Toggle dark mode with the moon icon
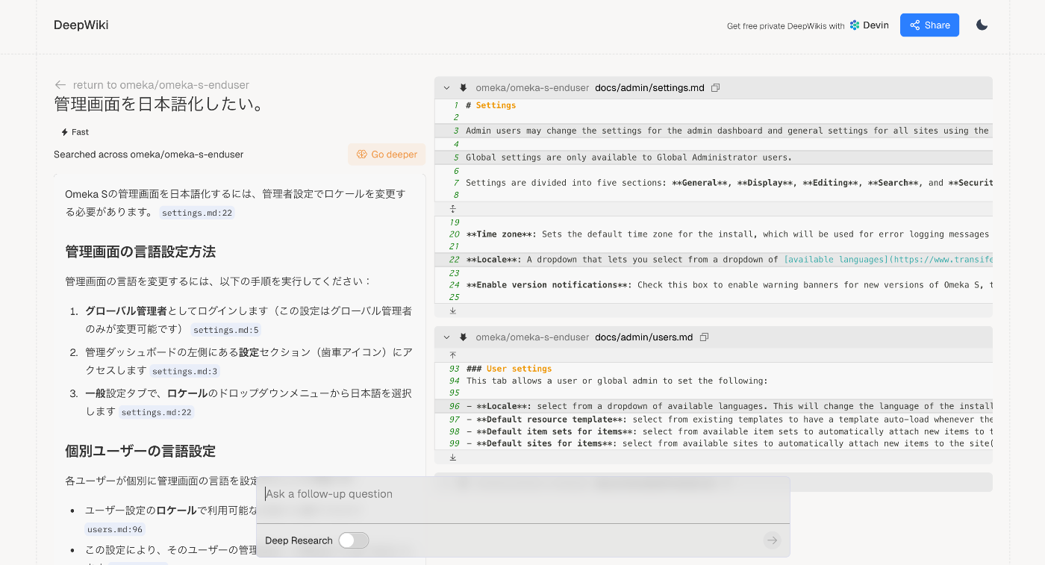 click(982, 25)
